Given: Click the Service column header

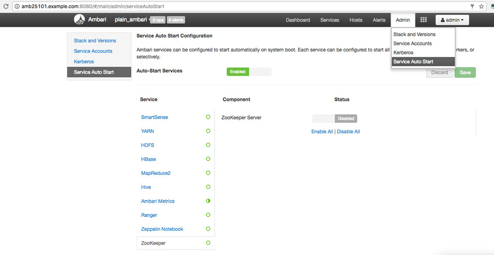Looking at the screenshot, I should [x=149, y=99].
